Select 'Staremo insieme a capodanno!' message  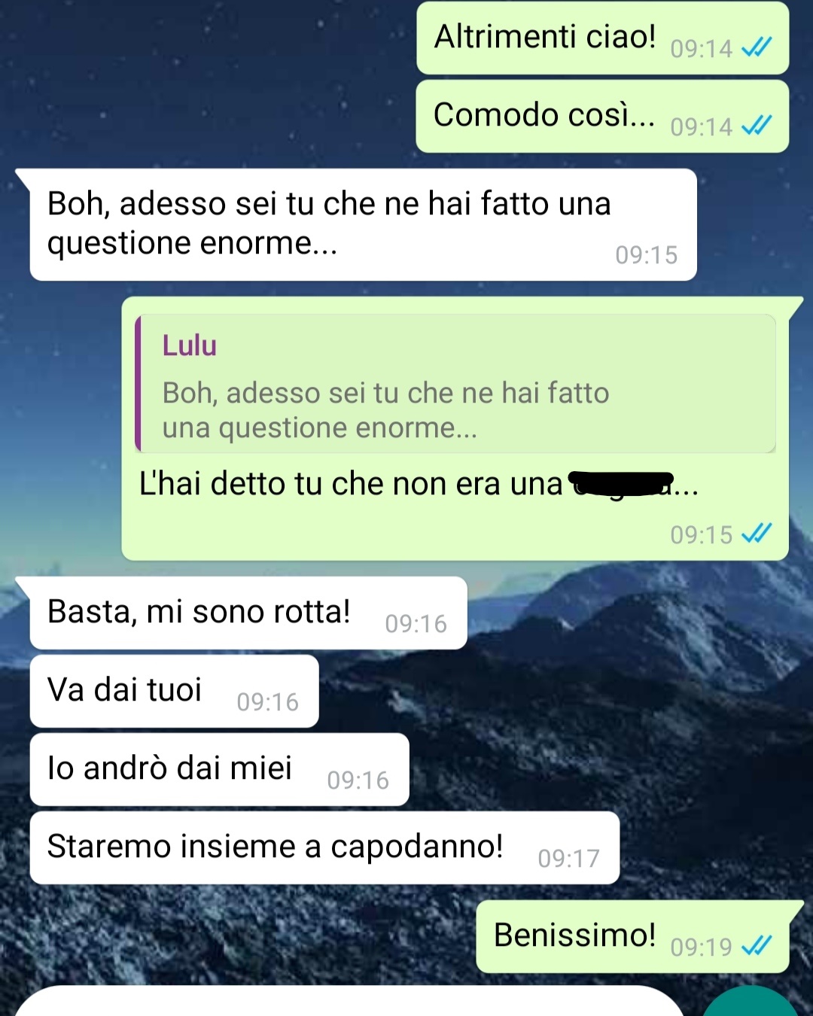click(324, 847)
